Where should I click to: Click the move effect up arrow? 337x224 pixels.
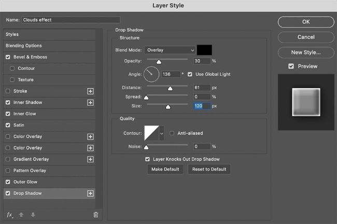(21, 215)
